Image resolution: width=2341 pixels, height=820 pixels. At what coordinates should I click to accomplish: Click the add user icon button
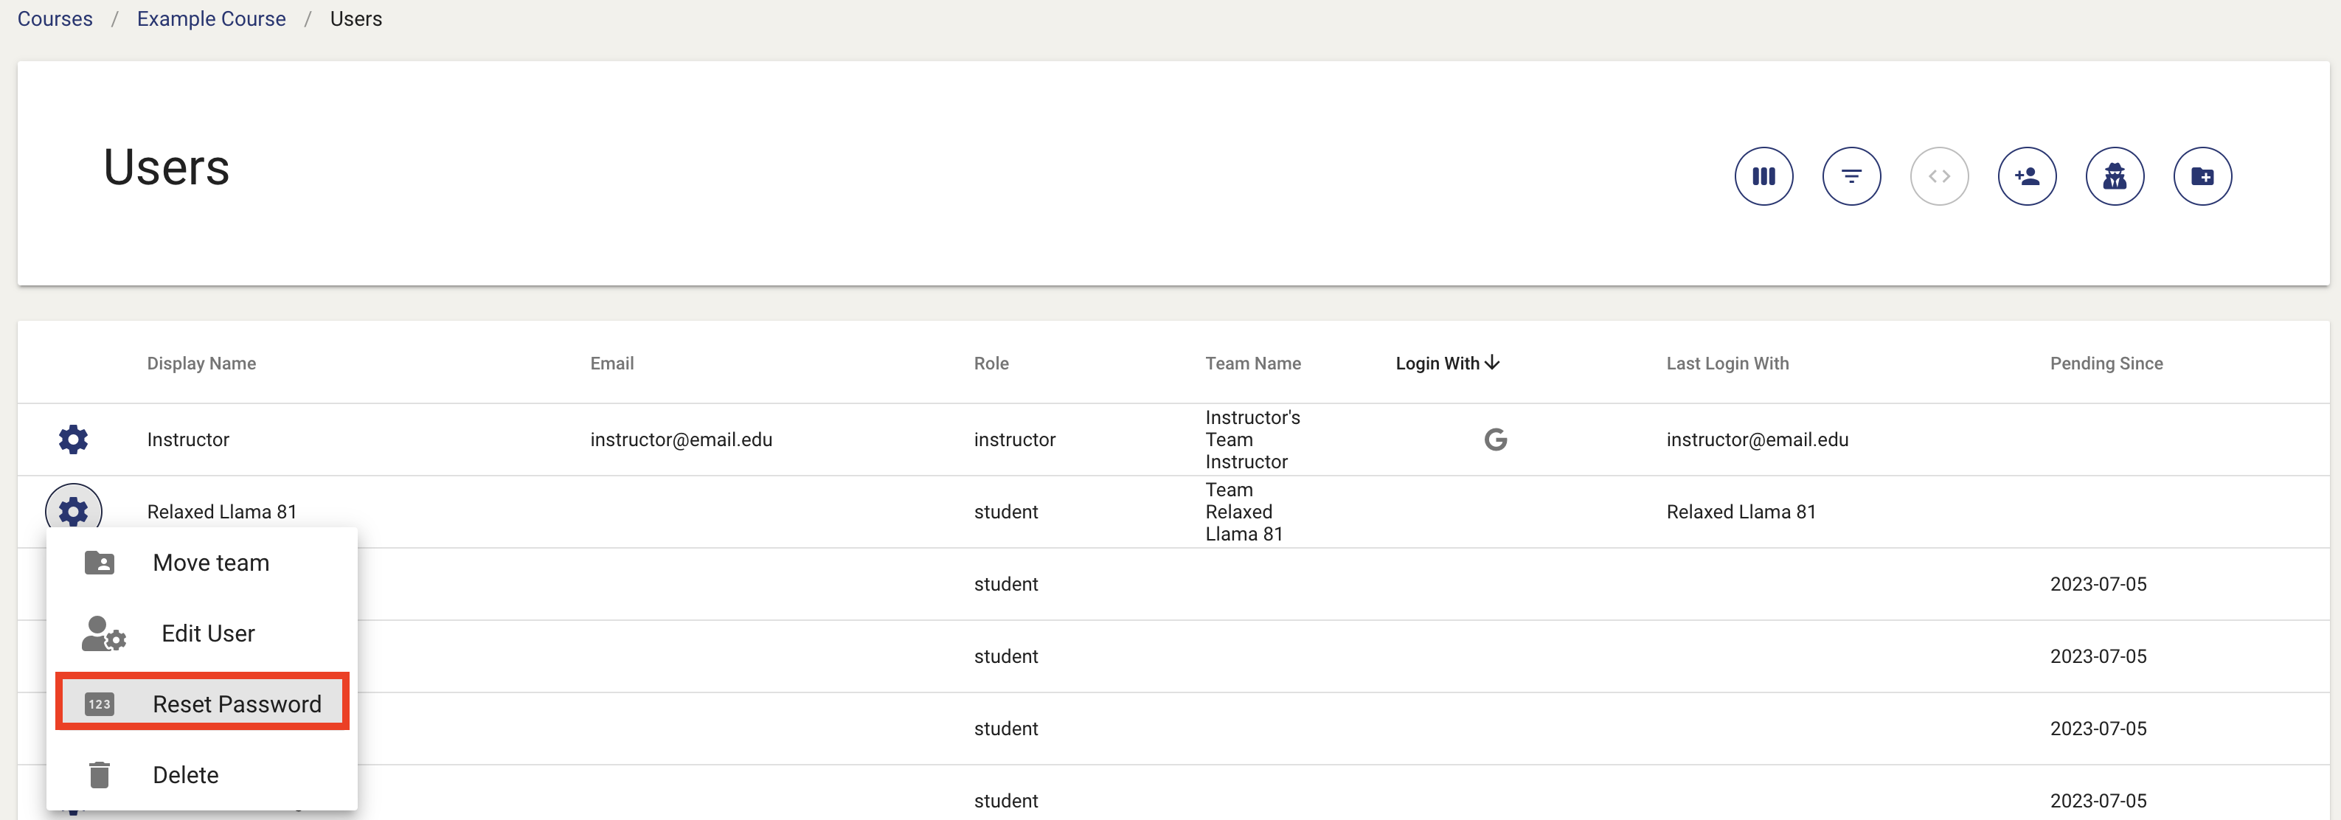click(2027, 176)
